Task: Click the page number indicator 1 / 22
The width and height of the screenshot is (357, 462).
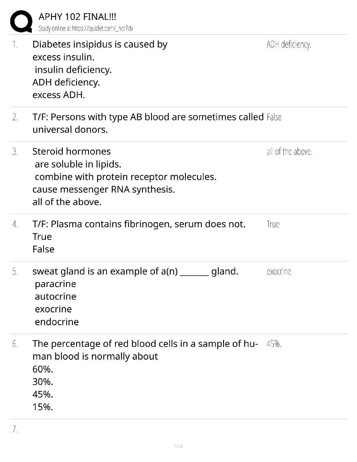Action: pyautogui.click(x=178, y=446)
